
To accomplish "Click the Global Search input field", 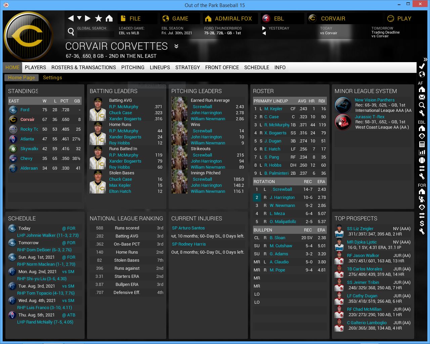I will [x=96, y=34].
